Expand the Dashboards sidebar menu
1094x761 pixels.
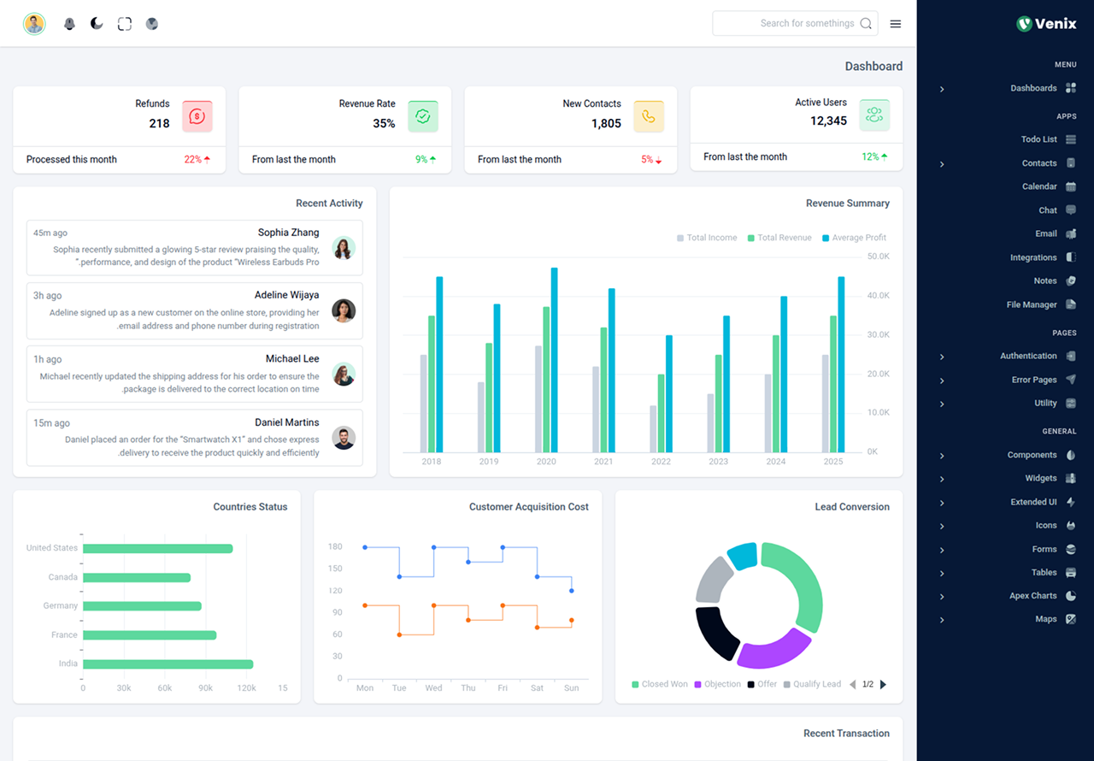1033,88
